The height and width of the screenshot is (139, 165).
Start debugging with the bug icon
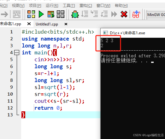pos(75,14)
